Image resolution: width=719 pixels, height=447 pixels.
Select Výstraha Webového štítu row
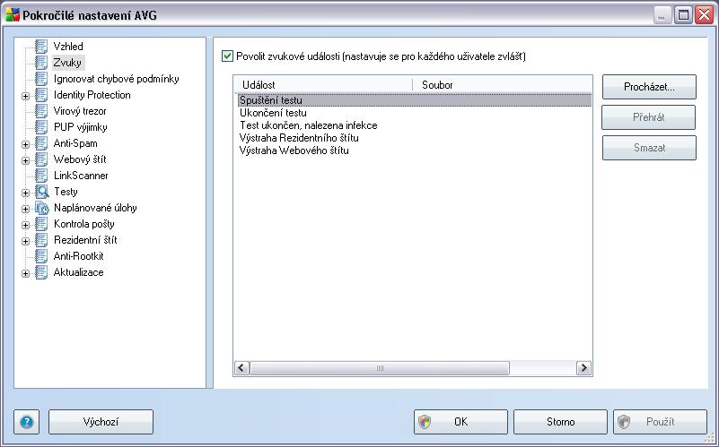coord(414,150)
